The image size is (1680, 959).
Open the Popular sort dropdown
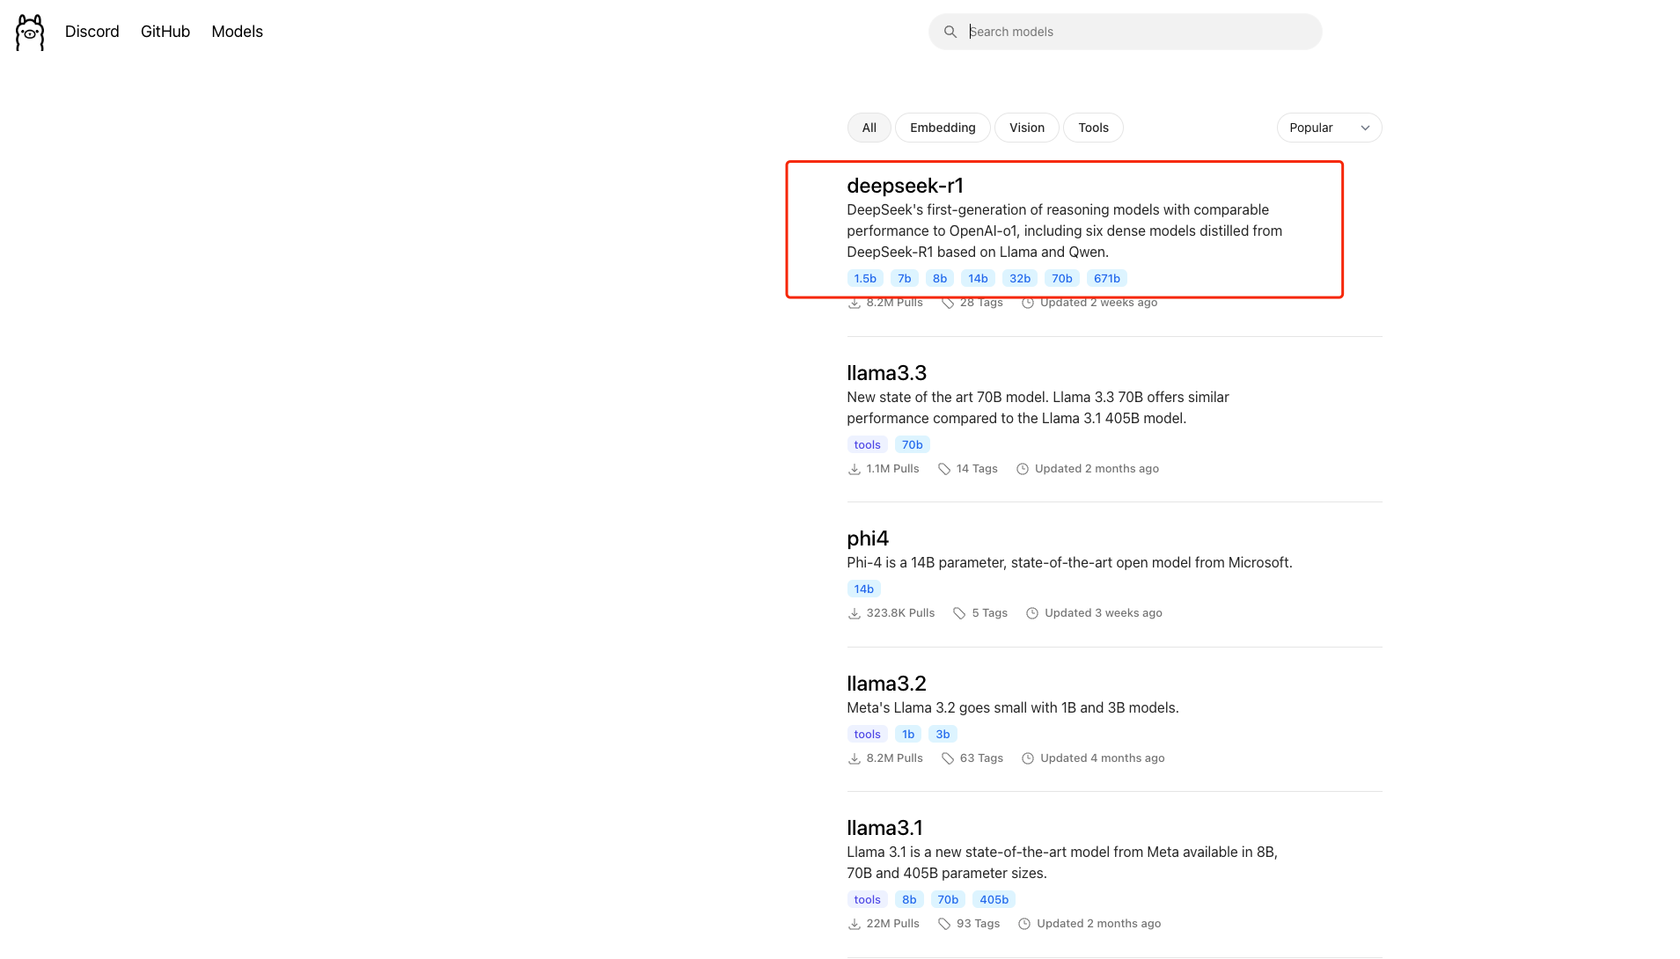[x=1329, y=128]
